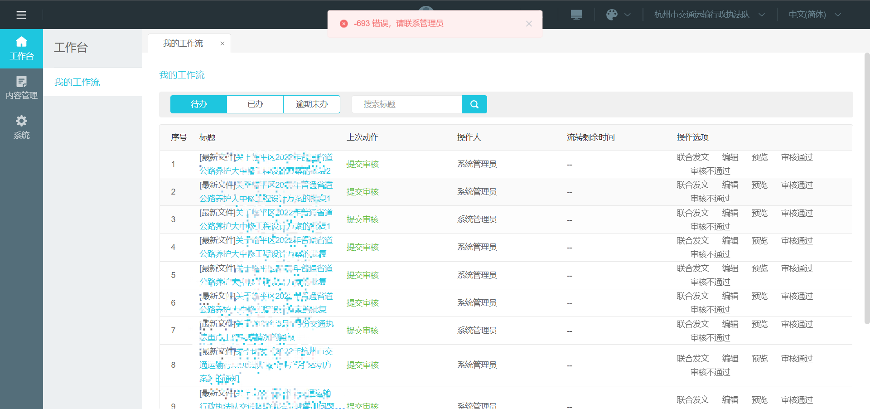This screenshot has height=409, width=870.
Task: Select 我的工作流 in the side menu
Action: [x=77, y=82]
